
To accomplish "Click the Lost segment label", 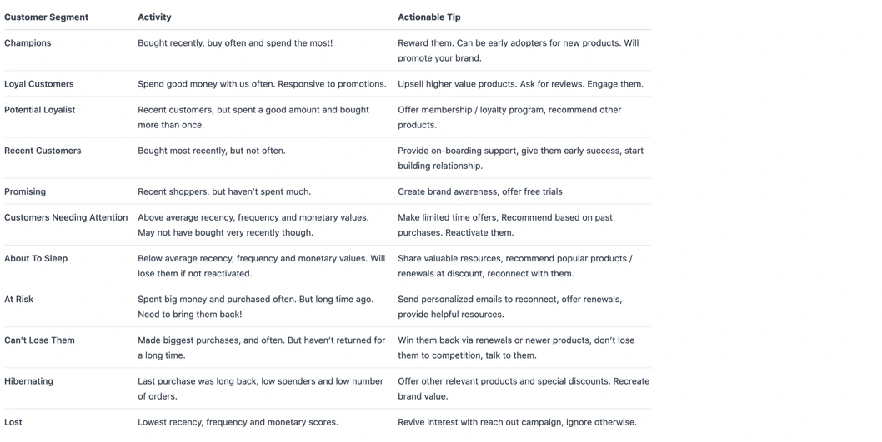I will pyautogui.click(x=13, y=422).
